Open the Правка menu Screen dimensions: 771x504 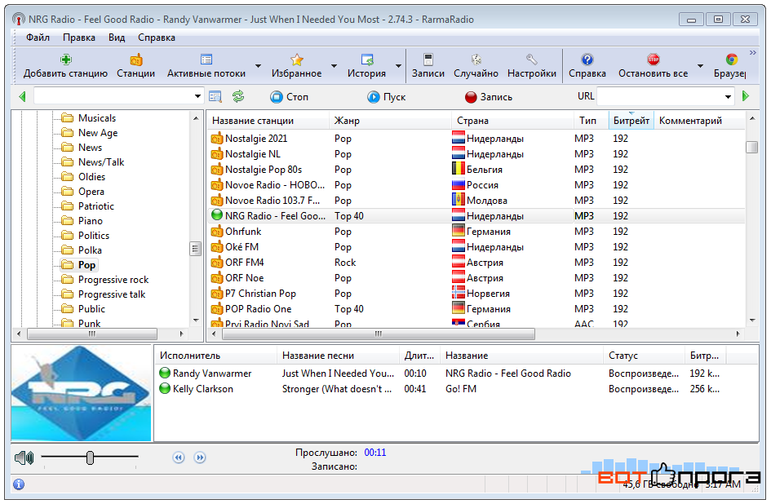pos(79,38)
